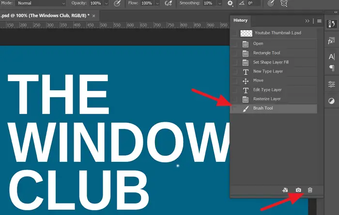339x215 pixels.
Task: Set history brush source for Move
Action: click(234, 81)
